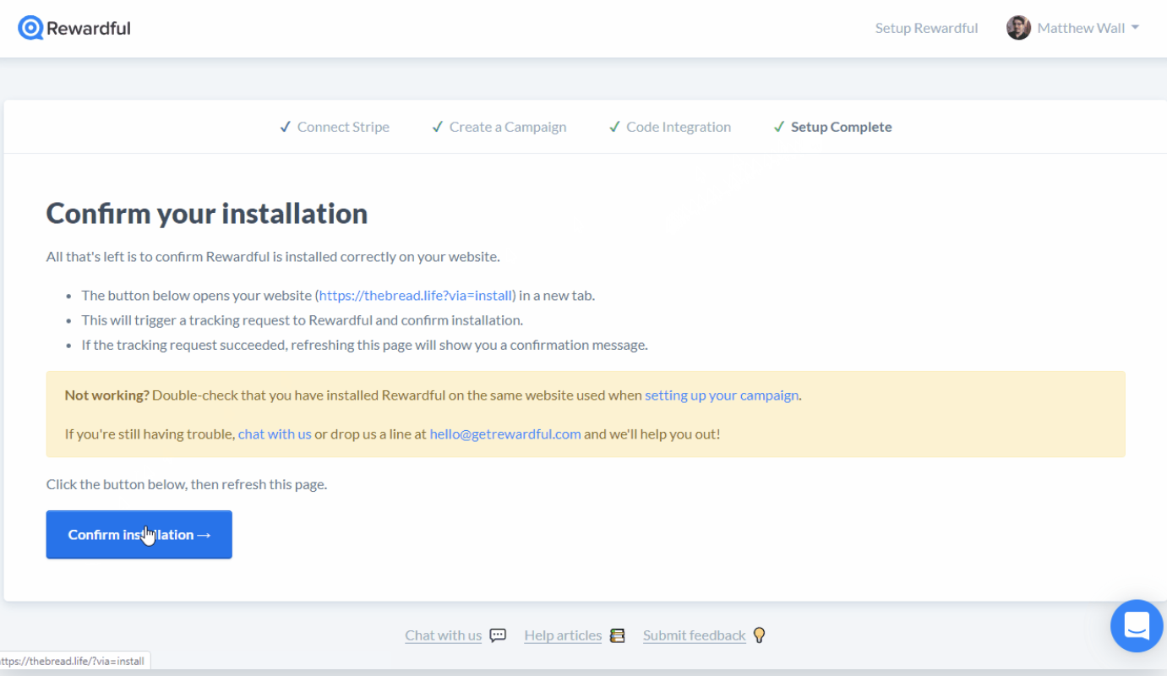The height and width of the screenshot is (676, 1167).
Task: Open the thebread.life?via=install link
Action: coord(416,296)
